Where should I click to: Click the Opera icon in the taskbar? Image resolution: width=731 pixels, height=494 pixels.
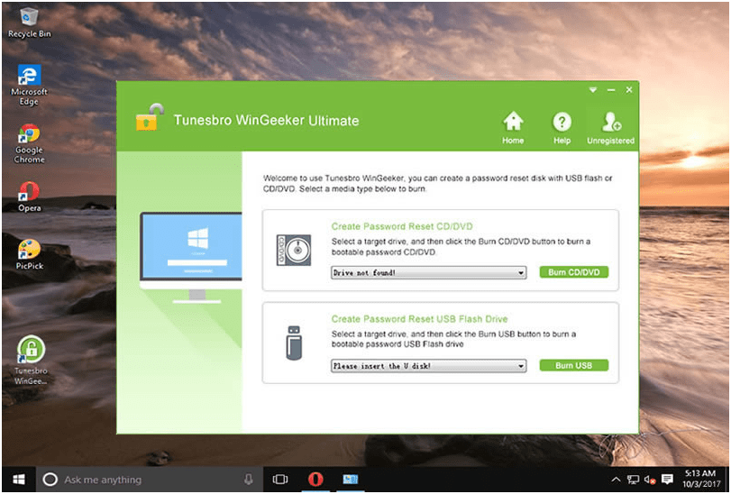[x=315, y=479]
